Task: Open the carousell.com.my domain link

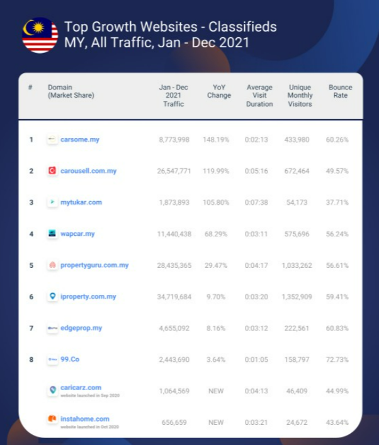Action: coord(88,171)
